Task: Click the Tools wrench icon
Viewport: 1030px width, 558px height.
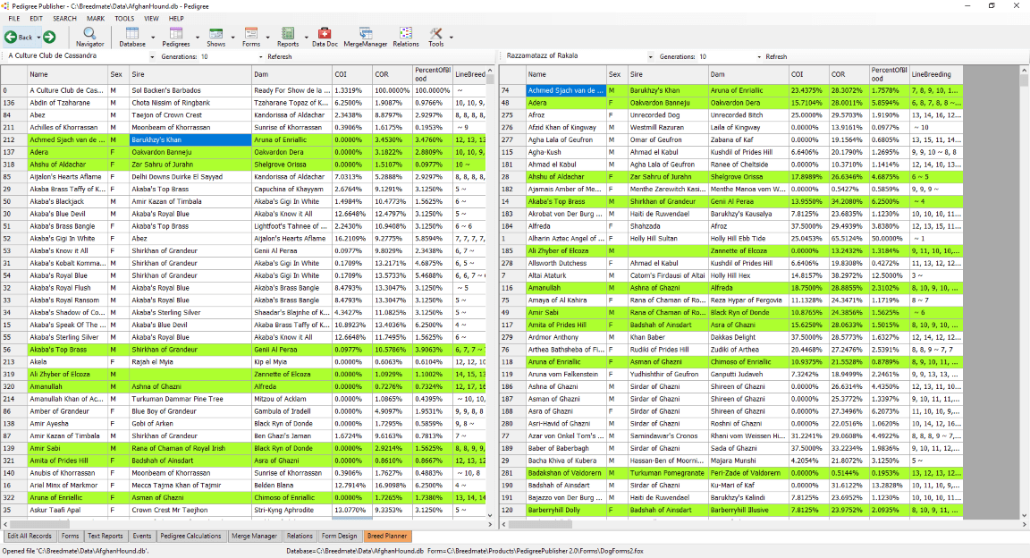Action: pyautogui.click(x=437, y=38)
